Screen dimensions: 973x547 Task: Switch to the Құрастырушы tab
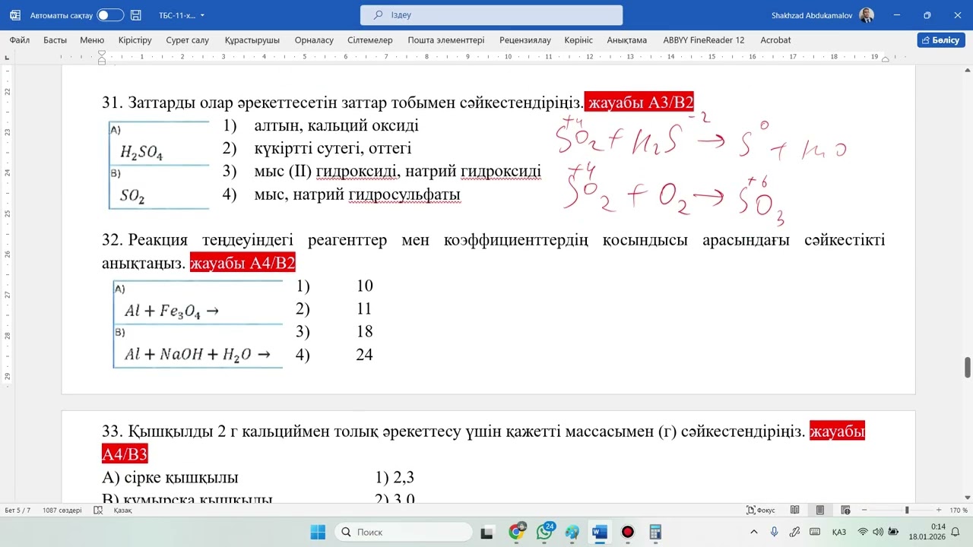coord(252,40)
